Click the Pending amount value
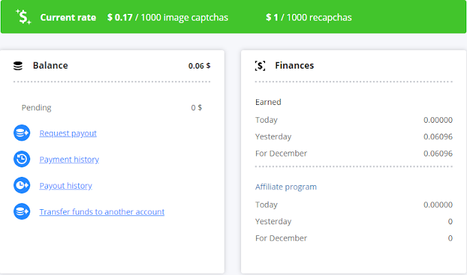 coord(196,108)
